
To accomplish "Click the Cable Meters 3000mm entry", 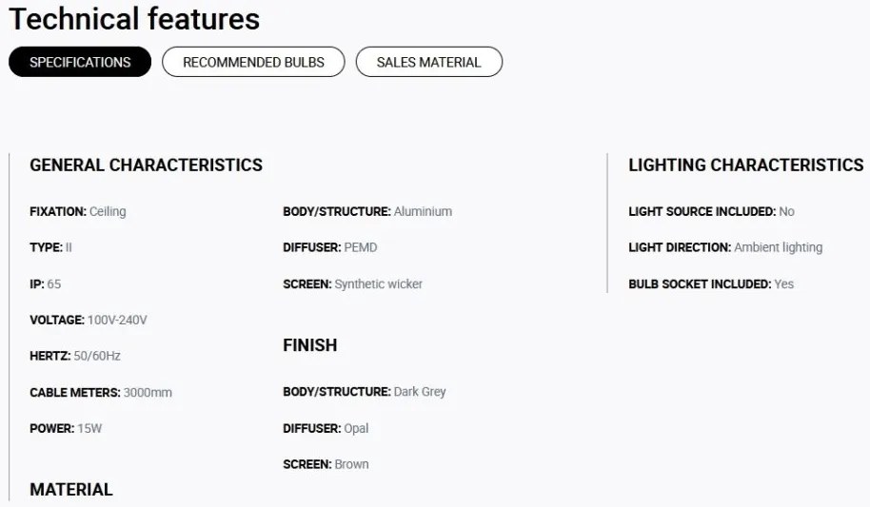I will pos(101,392).
